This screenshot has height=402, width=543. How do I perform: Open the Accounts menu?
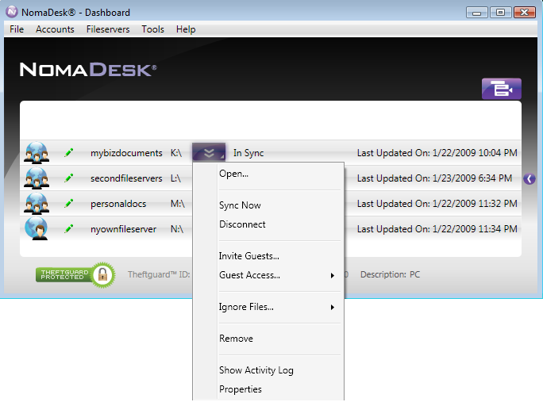point(55,29)
